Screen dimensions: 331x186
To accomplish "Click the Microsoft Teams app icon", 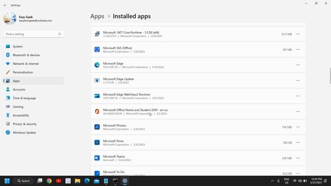I will (x=97, y=158).
